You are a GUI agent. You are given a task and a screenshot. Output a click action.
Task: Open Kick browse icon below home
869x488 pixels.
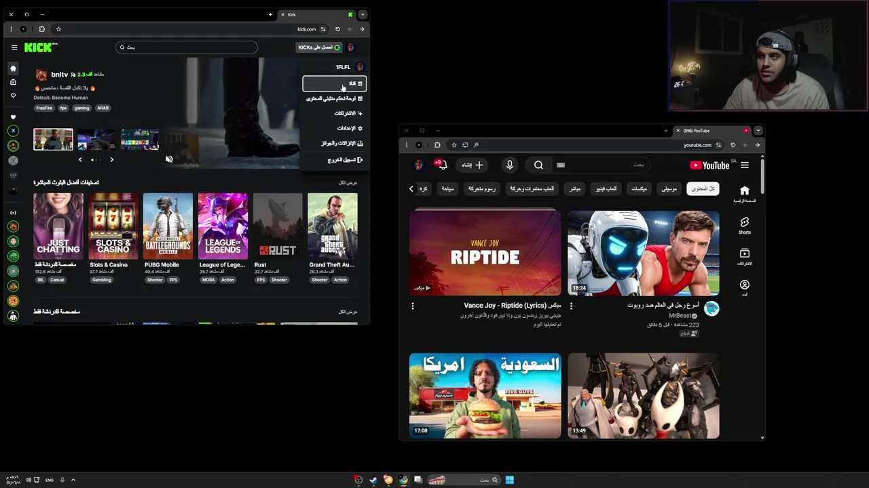(13, 82)
